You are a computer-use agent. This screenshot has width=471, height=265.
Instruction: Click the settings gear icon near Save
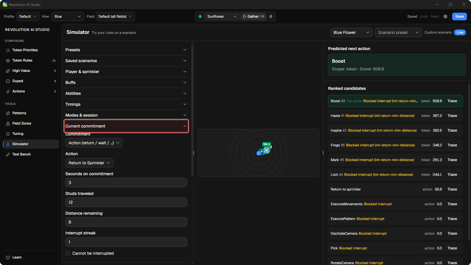click(x=445, y=16)
